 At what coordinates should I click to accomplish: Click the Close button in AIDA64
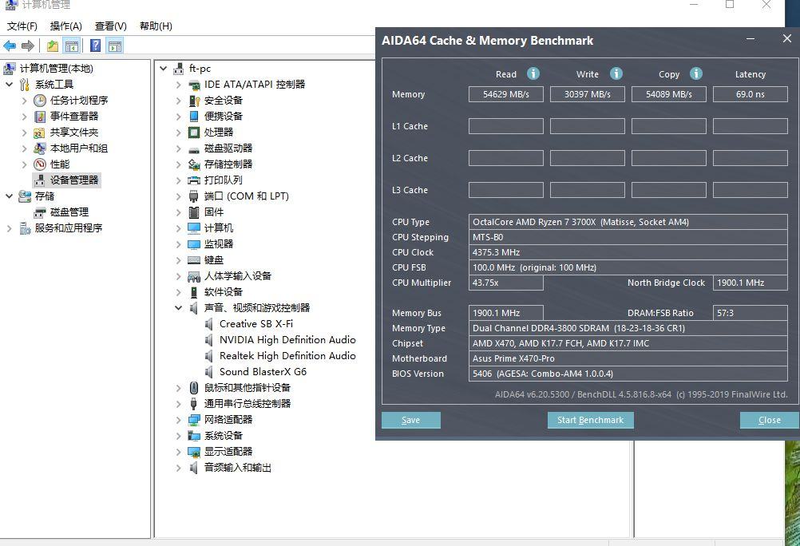tap(770, 420)
